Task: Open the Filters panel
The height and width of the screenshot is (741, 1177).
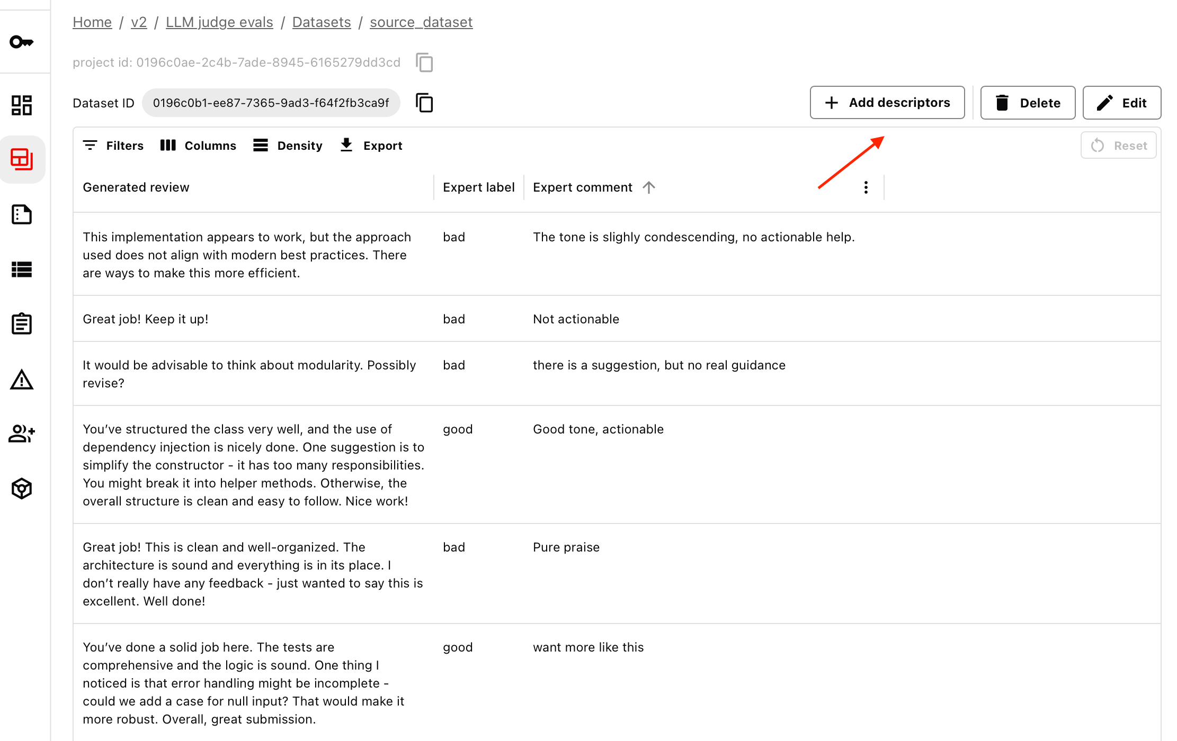Action: coord(113,146)
